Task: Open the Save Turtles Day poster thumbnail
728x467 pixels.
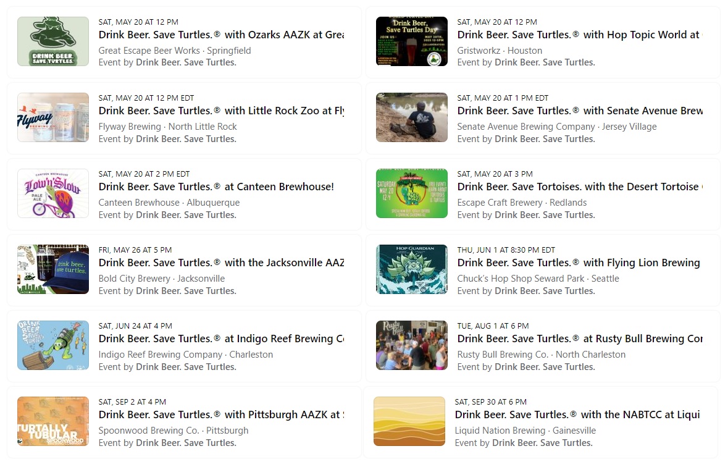Action: [x=412, y=41]
